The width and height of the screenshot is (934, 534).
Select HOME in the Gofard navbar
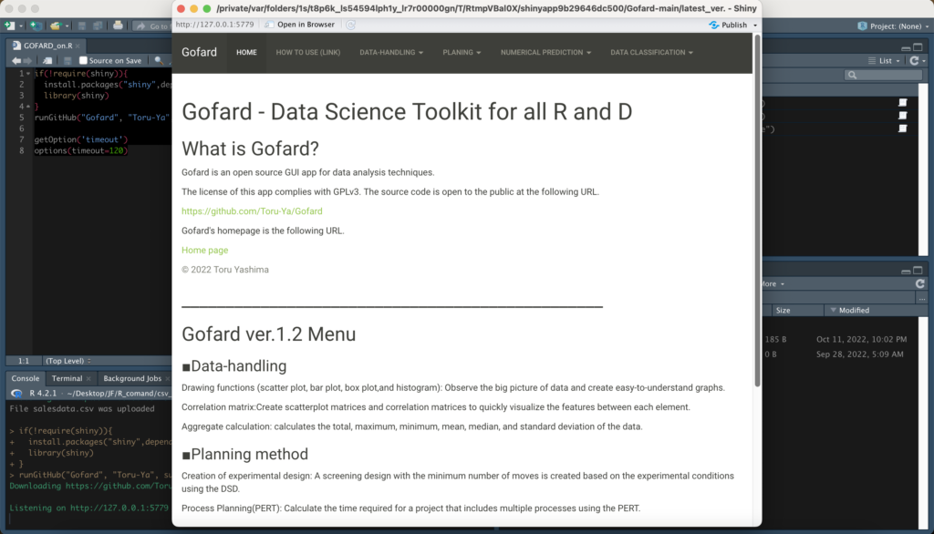246,53
